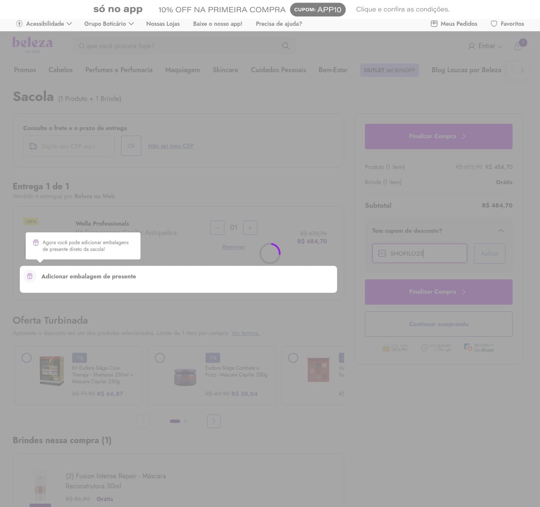Click Baixe o nosso app link
The image size is (540, 507).
pos(218,24)
